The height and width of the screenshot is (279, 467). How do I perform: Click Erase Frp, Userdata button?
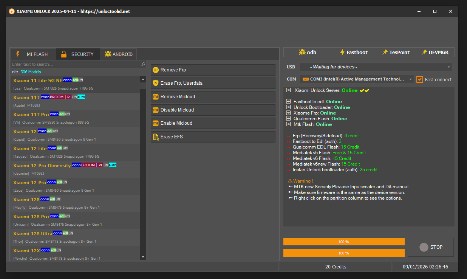point(213,83)
